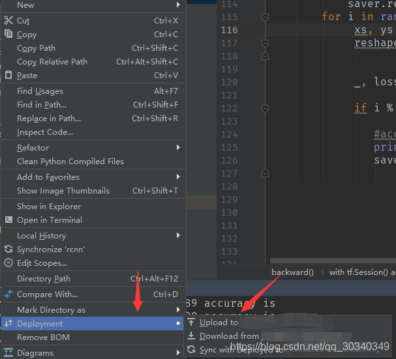The height and width of the screenshot is (359, 396).
Task: Click the Paste clipboard icon
Action: tap(8, 75)
